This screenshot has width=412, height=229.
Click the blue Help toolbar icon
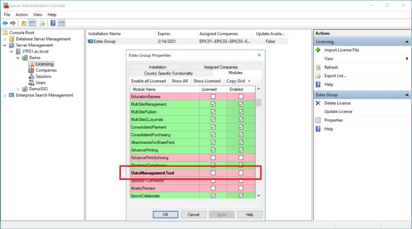coord(53,23)
